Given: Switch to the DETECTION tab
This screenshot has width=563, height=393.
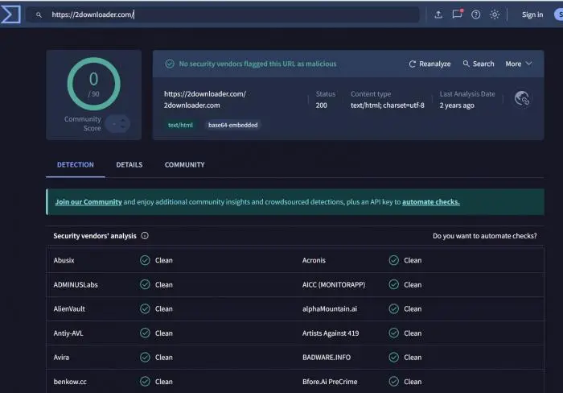Looking at the screenshot, I should point(76,164).
